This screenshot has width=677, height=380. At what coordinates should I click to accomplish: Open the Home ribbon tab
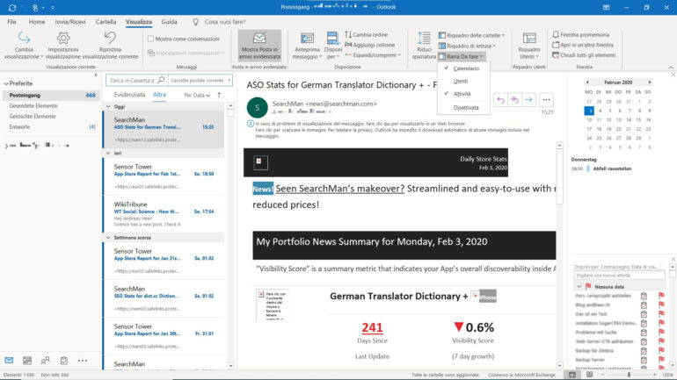coord(37,22)
